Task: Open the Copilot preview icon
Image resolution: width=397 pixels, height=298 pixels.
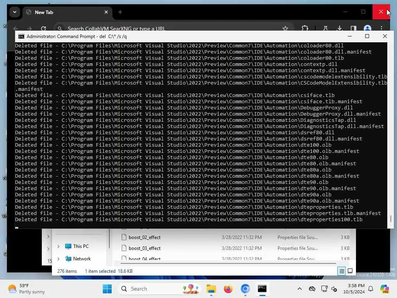Action: 385,289
